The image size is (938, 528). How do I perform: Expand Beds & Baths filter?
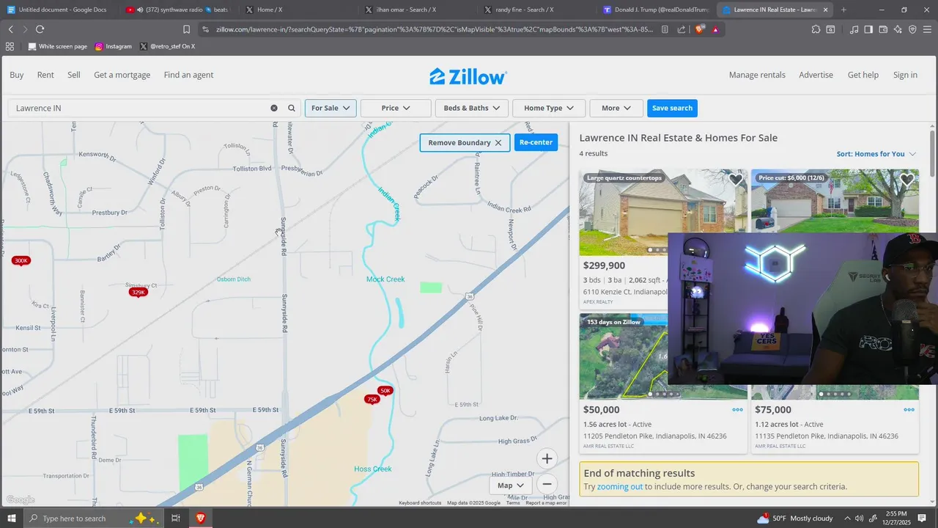click(x=472, y=108)
